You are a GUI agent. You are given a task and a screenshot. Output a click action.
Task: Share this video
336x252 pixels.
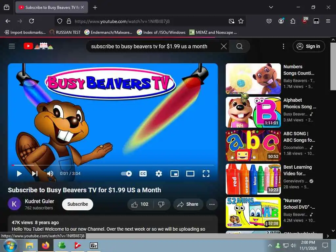click(188, 204)
